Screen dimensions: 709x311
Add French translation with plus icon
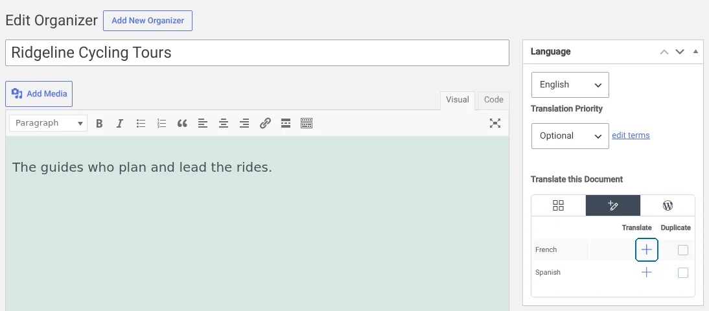(647, 249)
